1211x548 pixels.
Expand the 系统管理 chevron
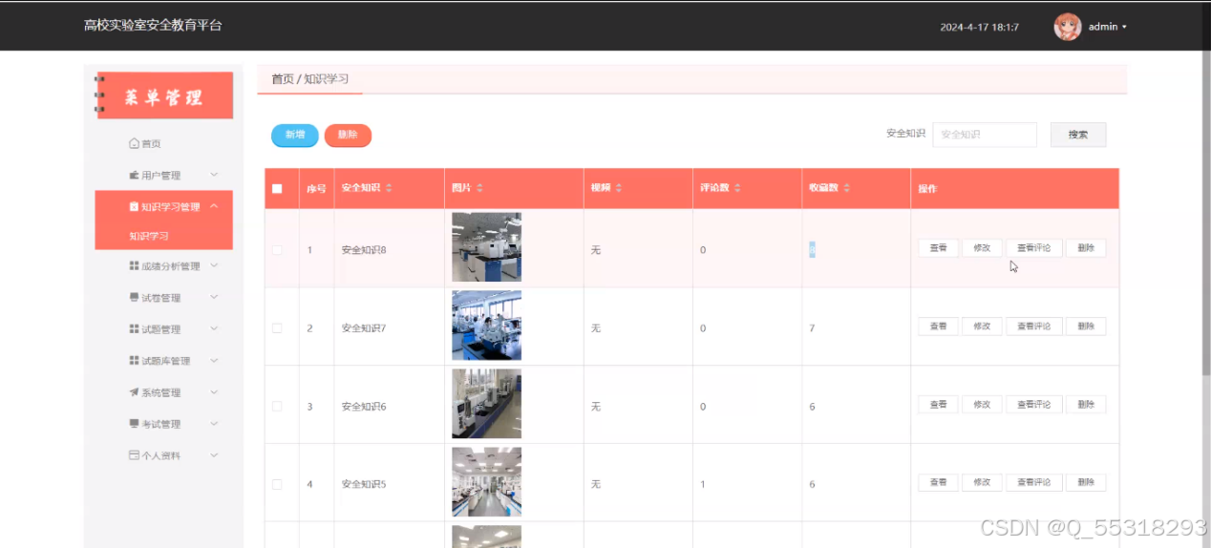(x=214, y=391)
